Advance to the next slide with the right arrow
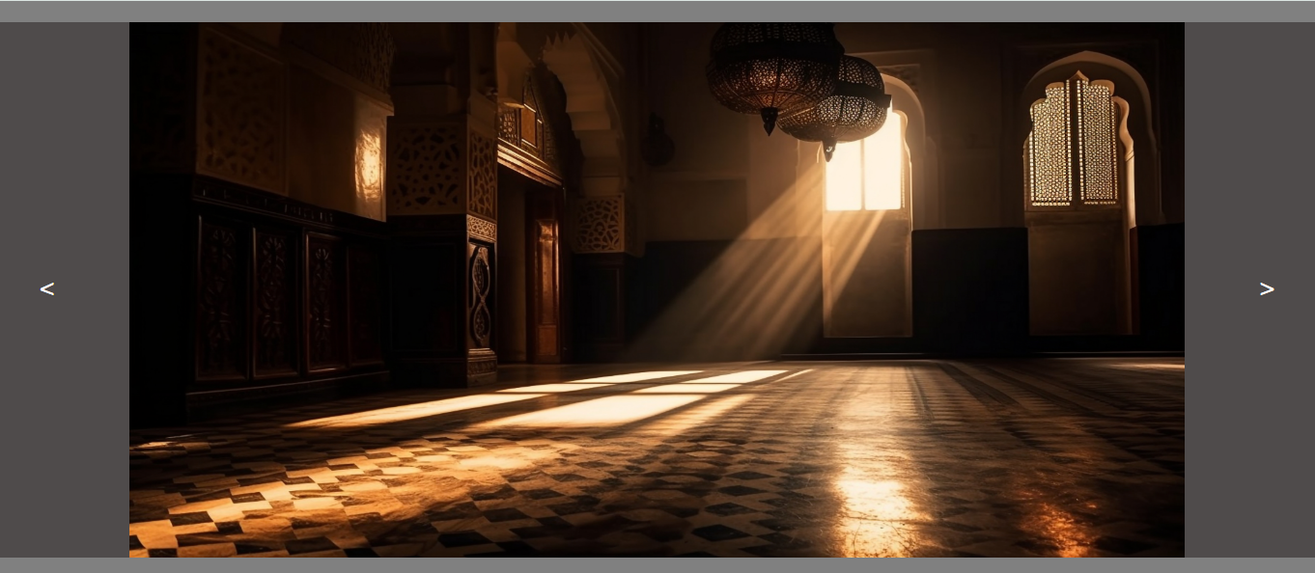 tap(1267, 288)
